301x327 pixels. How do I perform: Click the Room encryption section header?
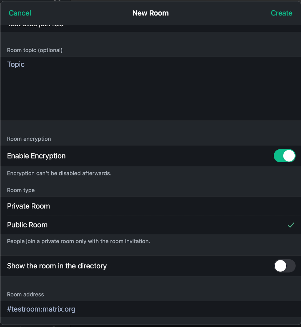pyautogui.click(x=29, y=139)
